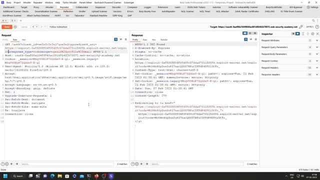Toggle request non-printable characters \n icon

coord(121,39)
